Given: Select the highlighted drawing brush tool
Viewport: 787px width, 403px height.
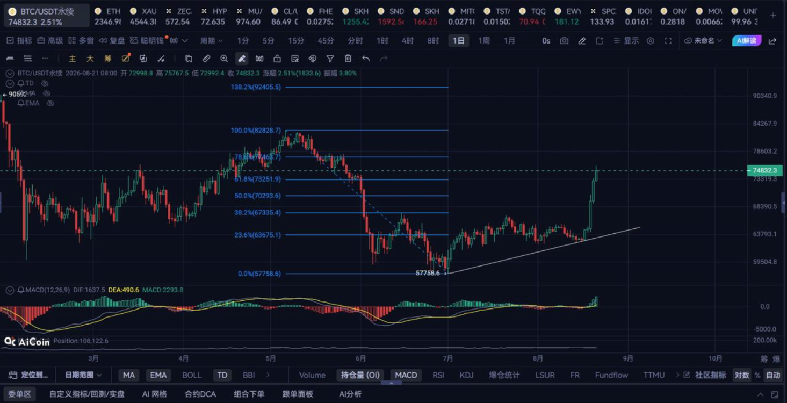Looking at the screenshot, I should tap(242, 59).
